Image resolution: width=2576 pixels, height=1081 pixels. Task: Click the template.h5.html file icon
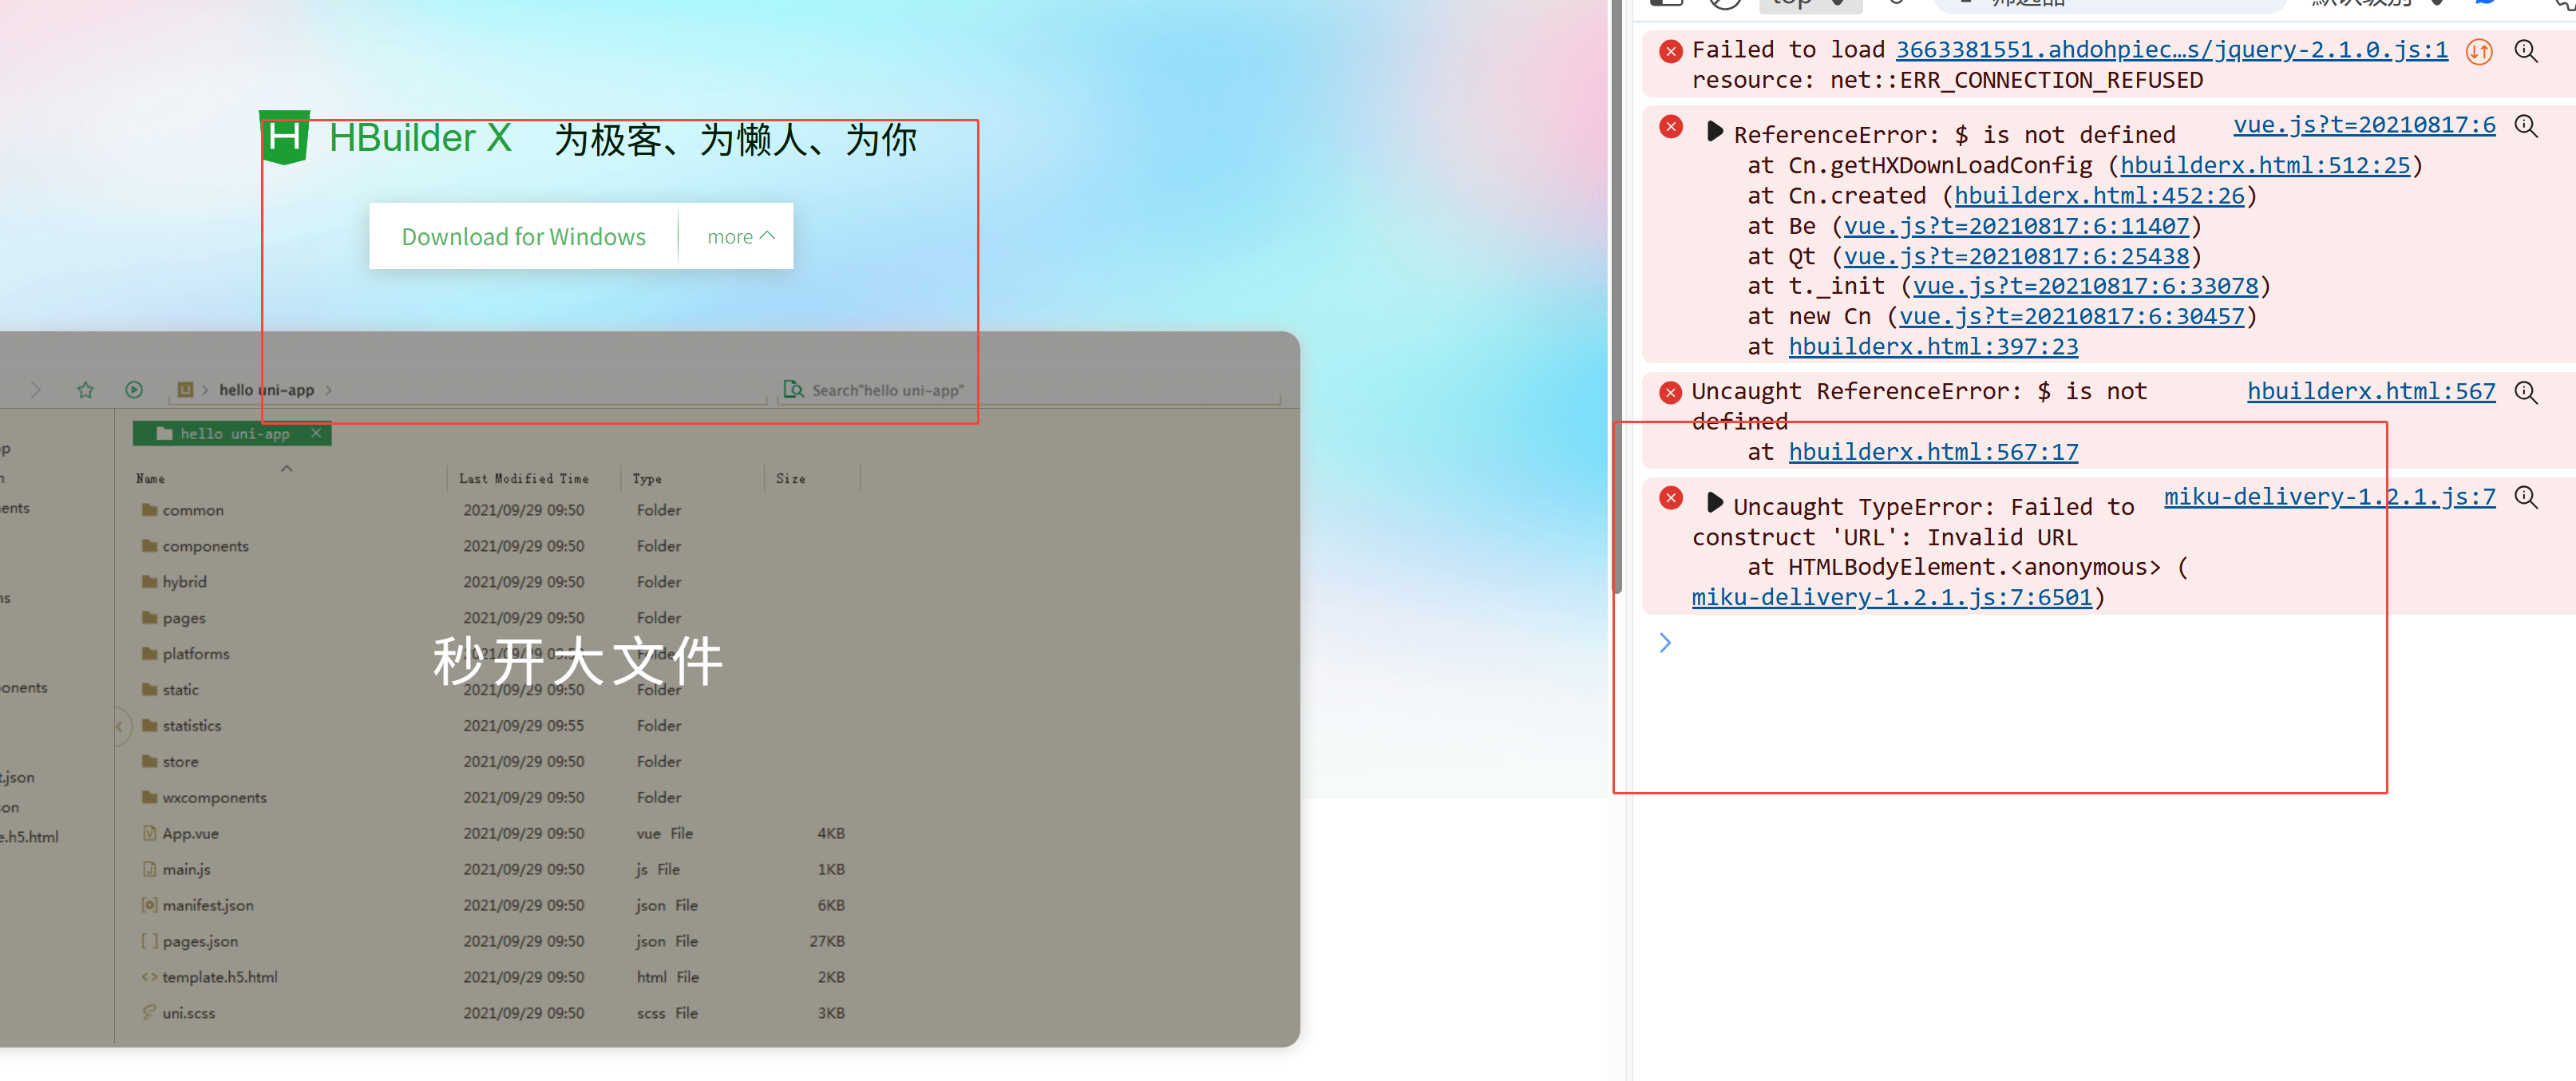point(149,977)
